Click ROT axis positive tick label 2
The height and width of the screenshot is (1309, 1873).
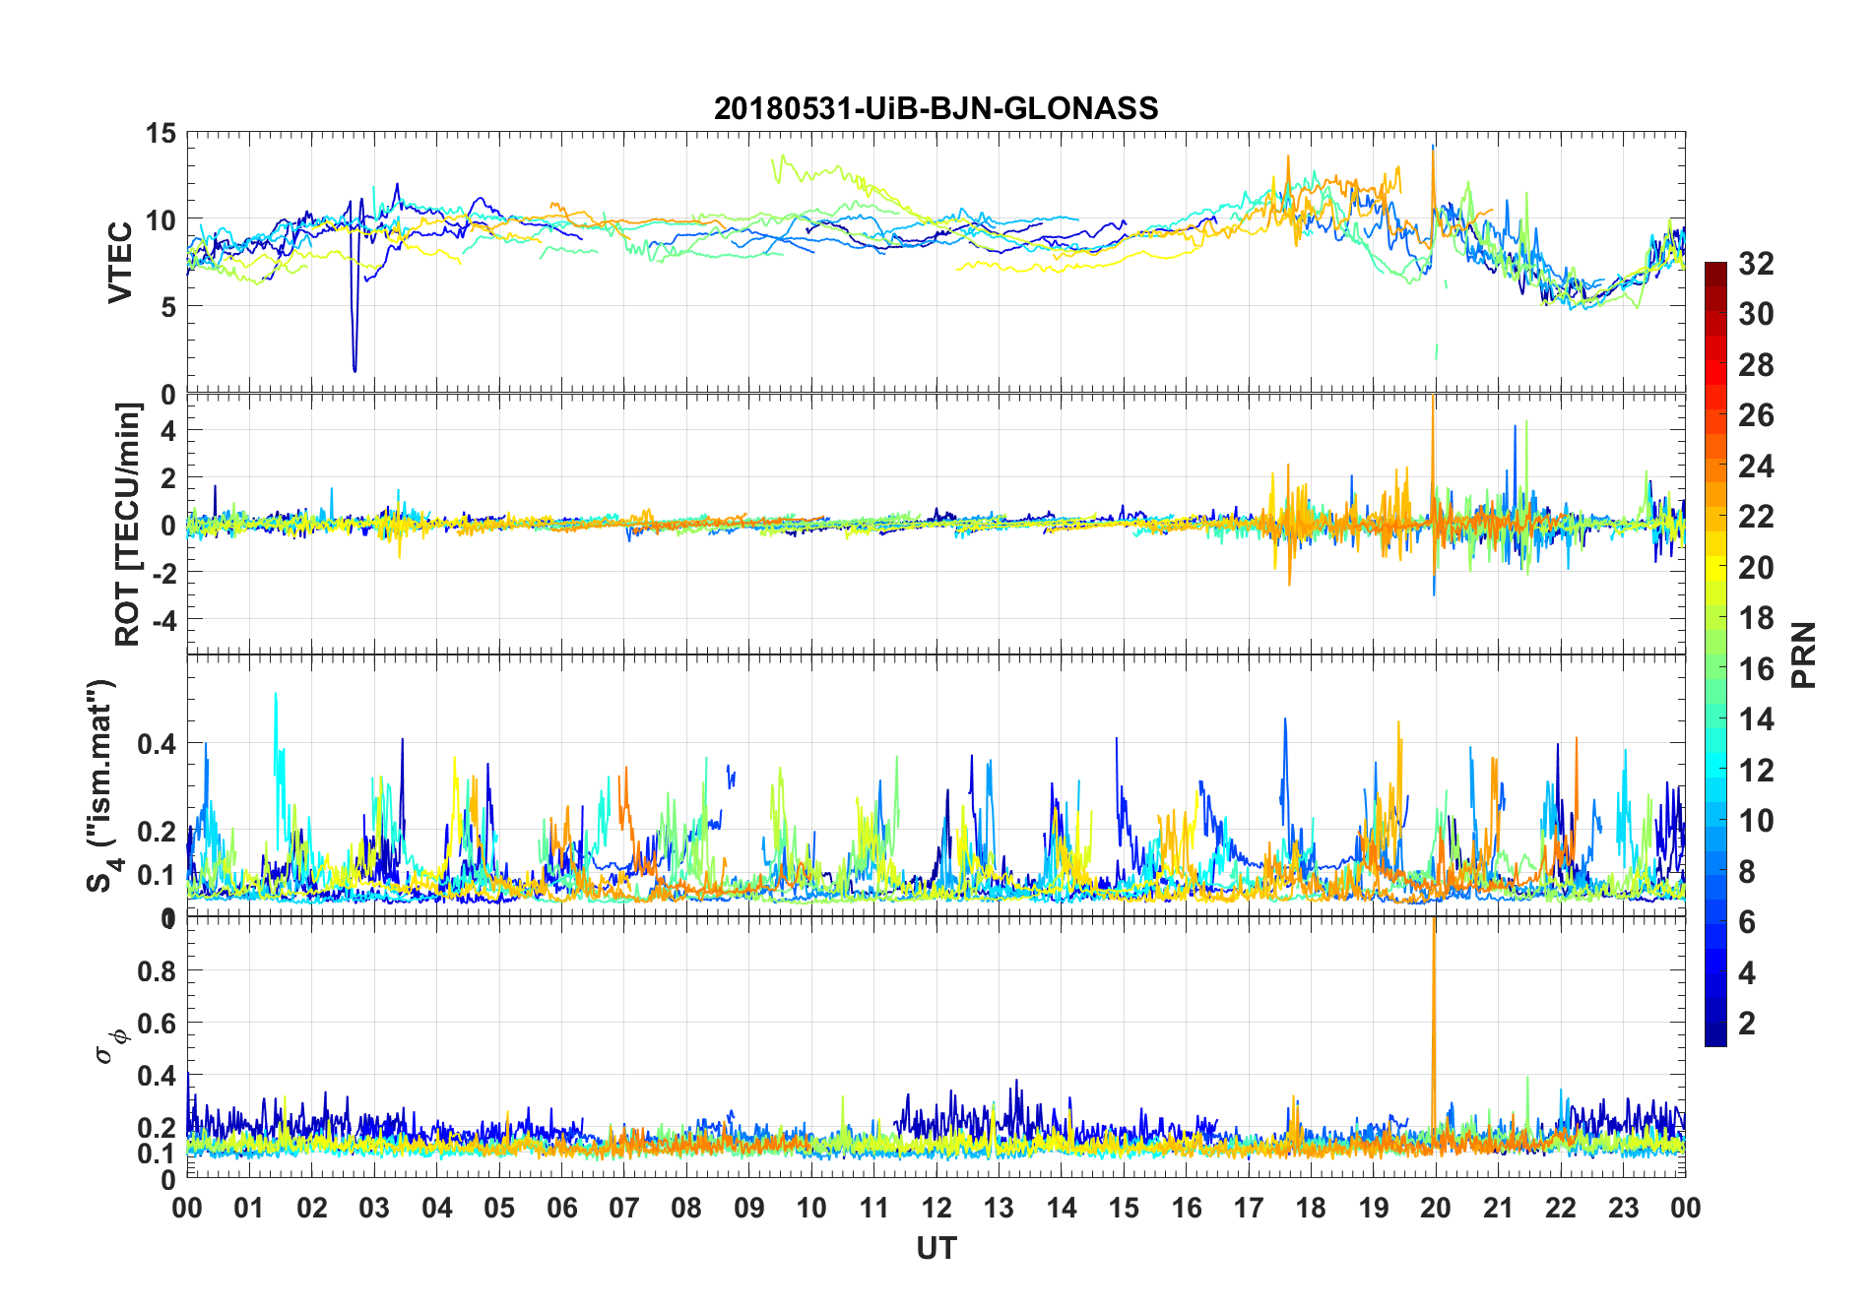pyautogui.click(x=168, y=478)
